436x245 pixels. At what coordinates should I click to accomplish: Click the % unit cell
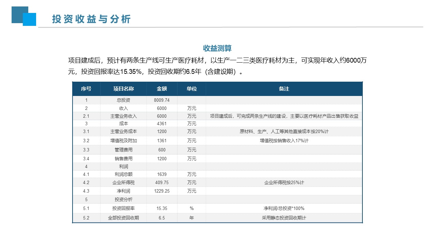192,208
